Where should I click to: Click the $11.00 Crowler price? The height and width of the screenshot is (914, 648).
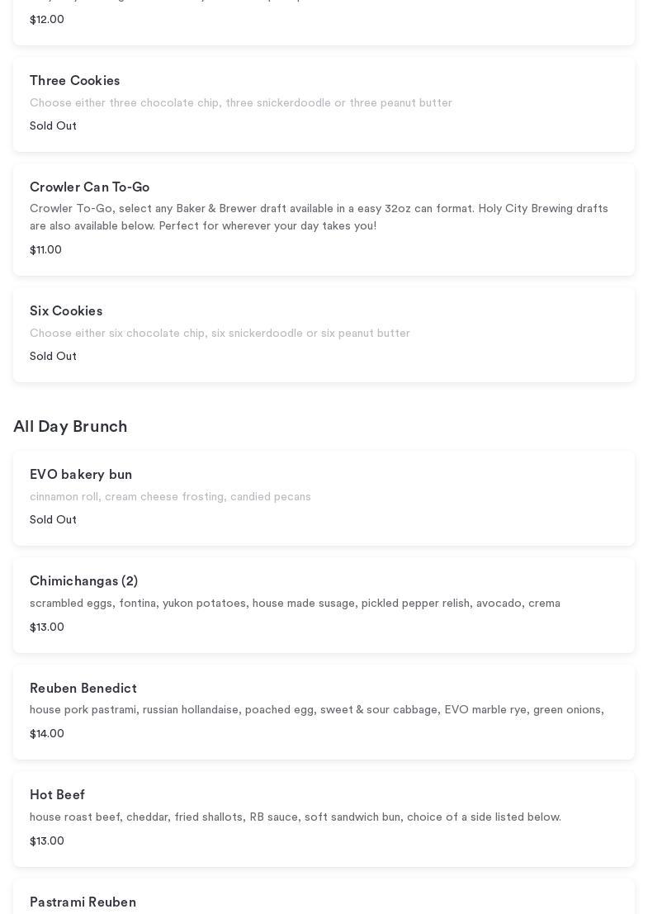45,250
